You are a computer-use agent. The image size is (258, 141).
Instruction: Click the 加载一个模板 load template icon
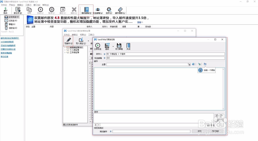pos(205,64)
